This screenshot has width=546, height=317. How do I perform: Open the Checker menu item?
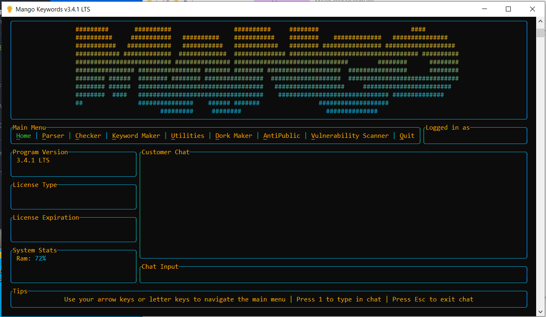coord(88,136)
